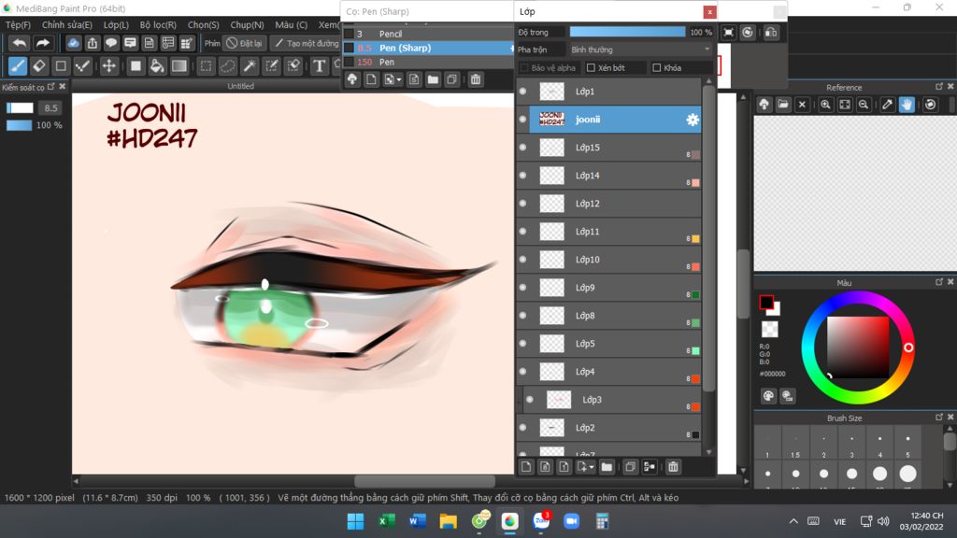This screenshot has height=538, width=957.
Task: Select the Eraser tool
Action: [x=39, y=66]
